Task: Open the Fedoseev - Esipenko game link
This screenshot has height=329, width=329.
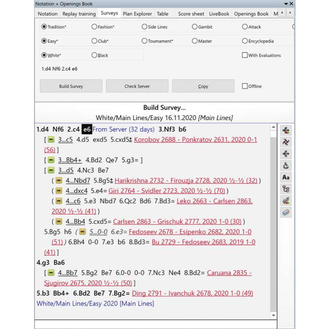Action: pos(190,232)
